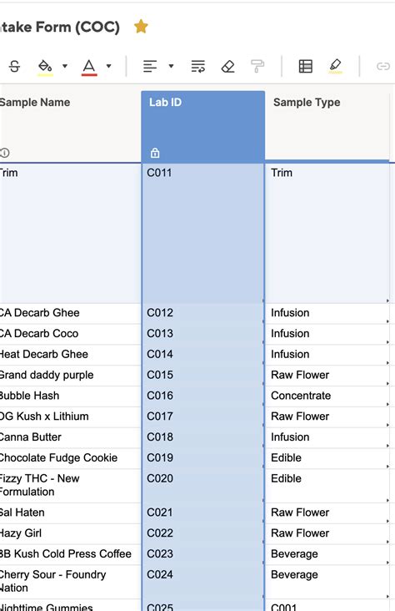Image resolution: width=395 pixels, height=611 pixels.
Task: Click the Sample Type column header
Action: point(307,103)
